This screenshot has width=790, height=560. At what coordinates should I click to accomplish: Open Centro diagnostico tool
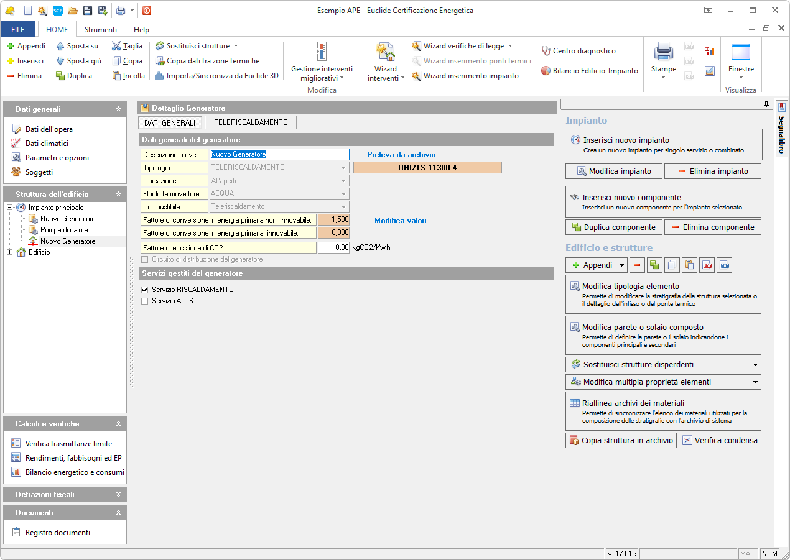578,51
